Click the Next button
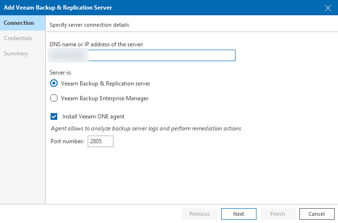The image size is (338, 223). point(239,214)
